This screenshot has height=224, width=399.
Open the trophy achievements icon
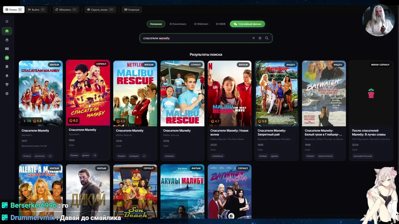point(7,84)
